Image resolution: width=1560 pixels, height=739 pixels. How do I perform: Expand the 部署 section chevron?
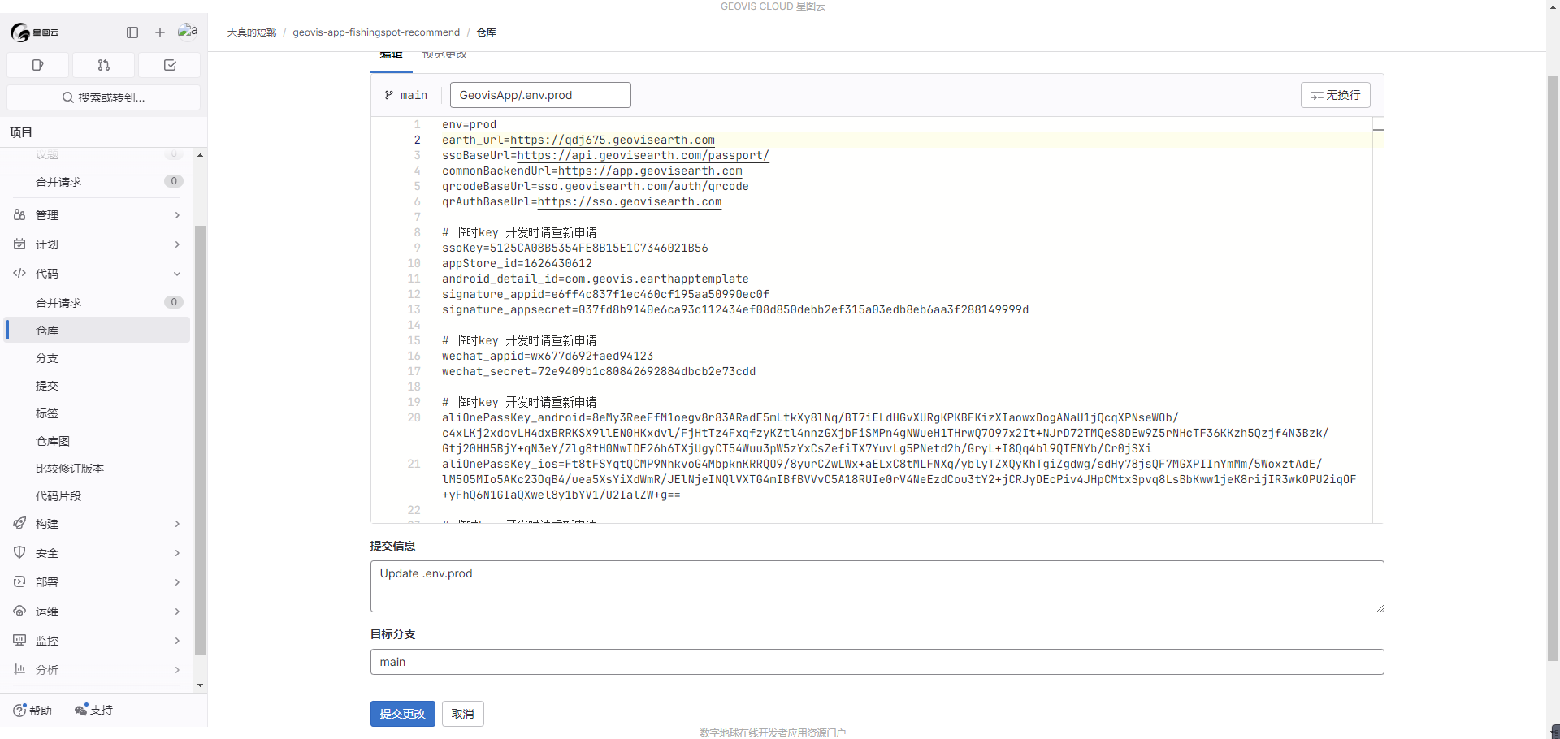pos(177,582)
